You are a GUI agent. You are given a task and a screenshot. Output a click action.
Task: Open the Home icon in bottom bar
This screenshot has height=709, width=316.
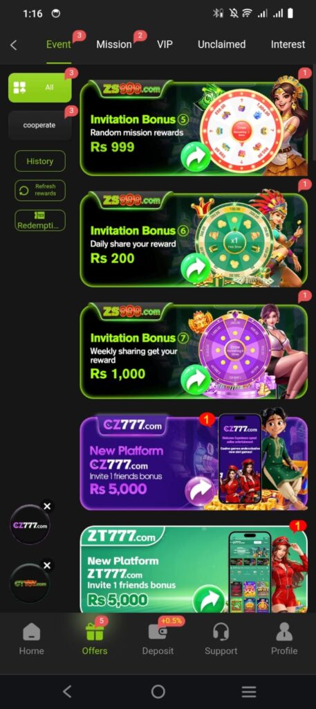click(x=32, y=632)
